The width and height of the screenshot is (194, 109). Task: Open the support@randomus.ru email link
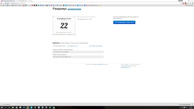pyautogui.click(x=125, y=67)
